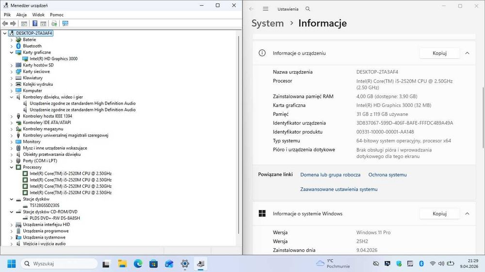Open Microsoft Store from taskbar

click(153, 264)
